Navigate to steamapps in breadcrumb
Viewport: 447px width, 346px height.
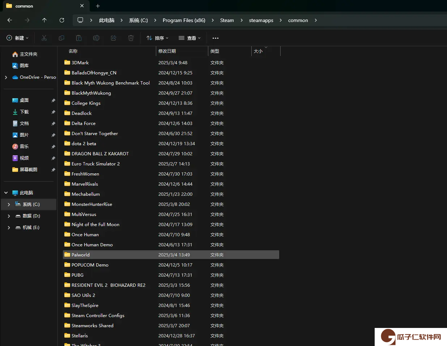tap(261, 20)
